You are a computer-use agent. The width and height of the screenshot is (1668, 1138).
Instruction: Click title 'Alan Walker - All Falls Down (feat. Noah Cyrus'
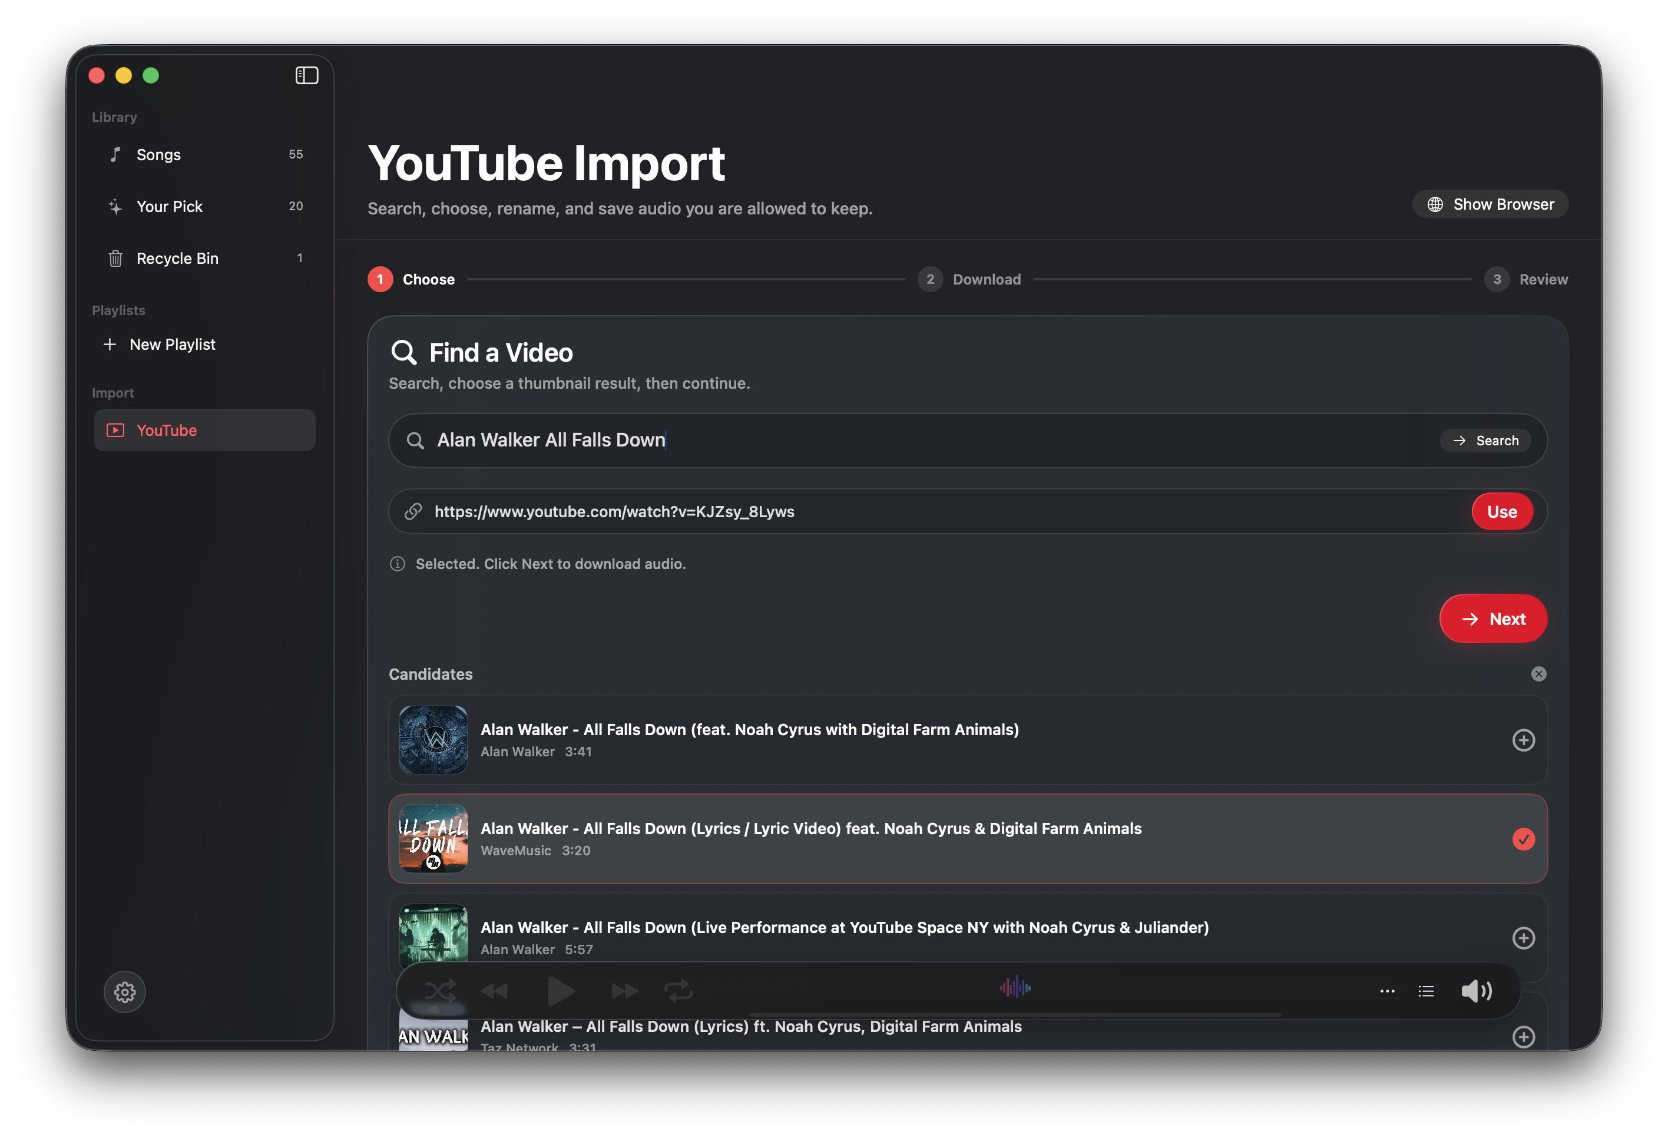pos(749,729)
